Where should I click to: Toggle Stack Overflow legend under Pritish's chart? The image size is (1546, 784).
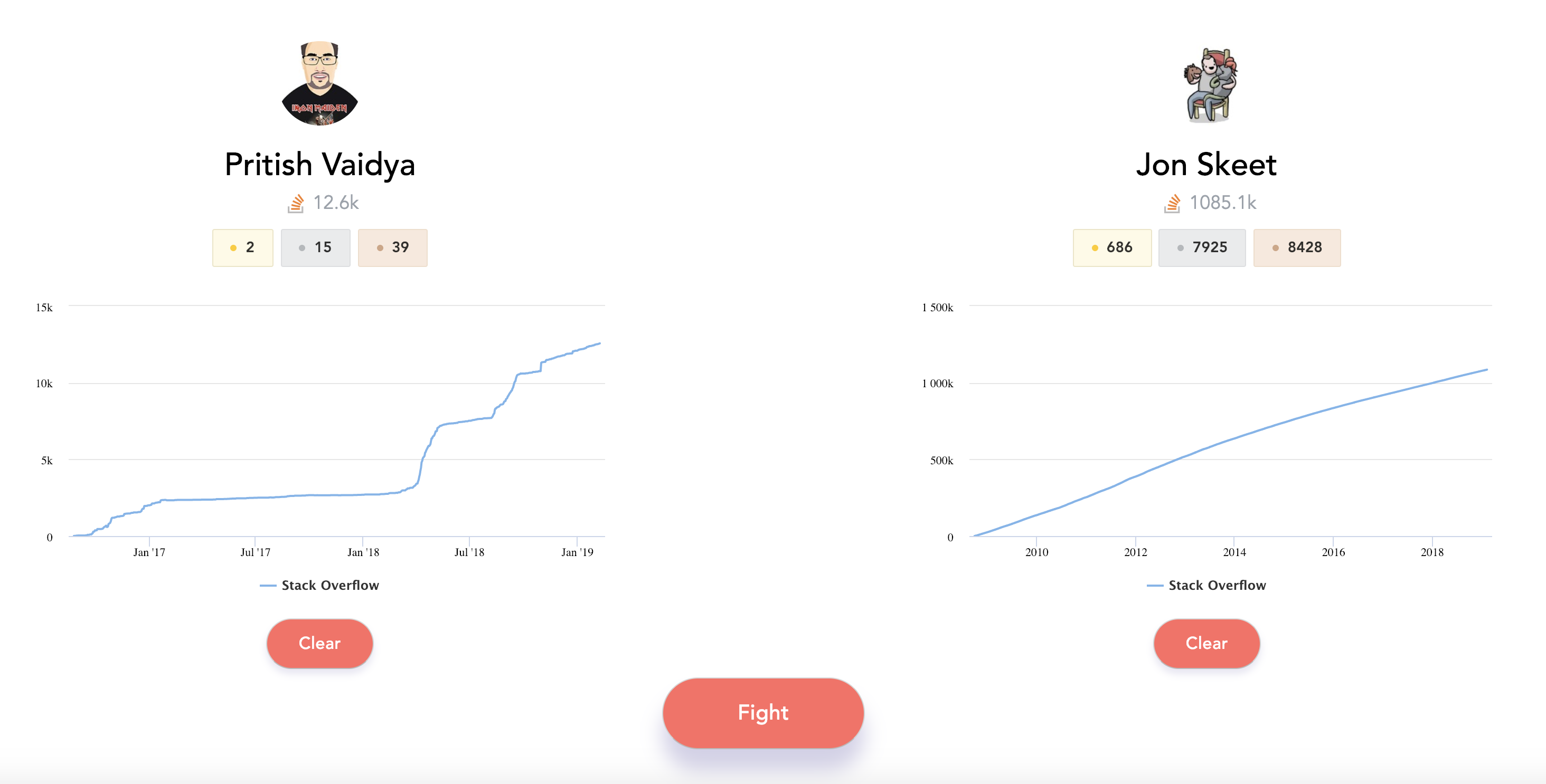click(329, 585)
